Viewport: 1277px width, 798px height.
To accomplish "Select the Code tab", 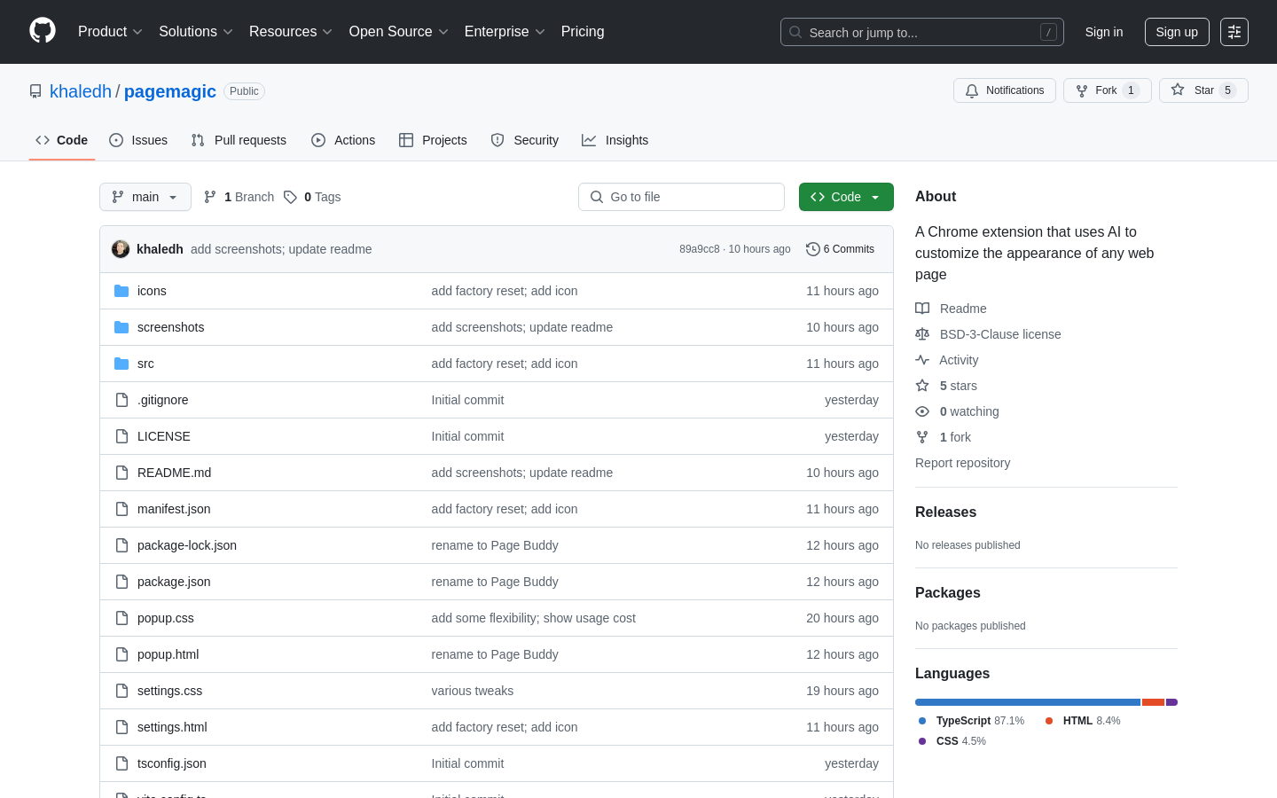I will point(62,140).
